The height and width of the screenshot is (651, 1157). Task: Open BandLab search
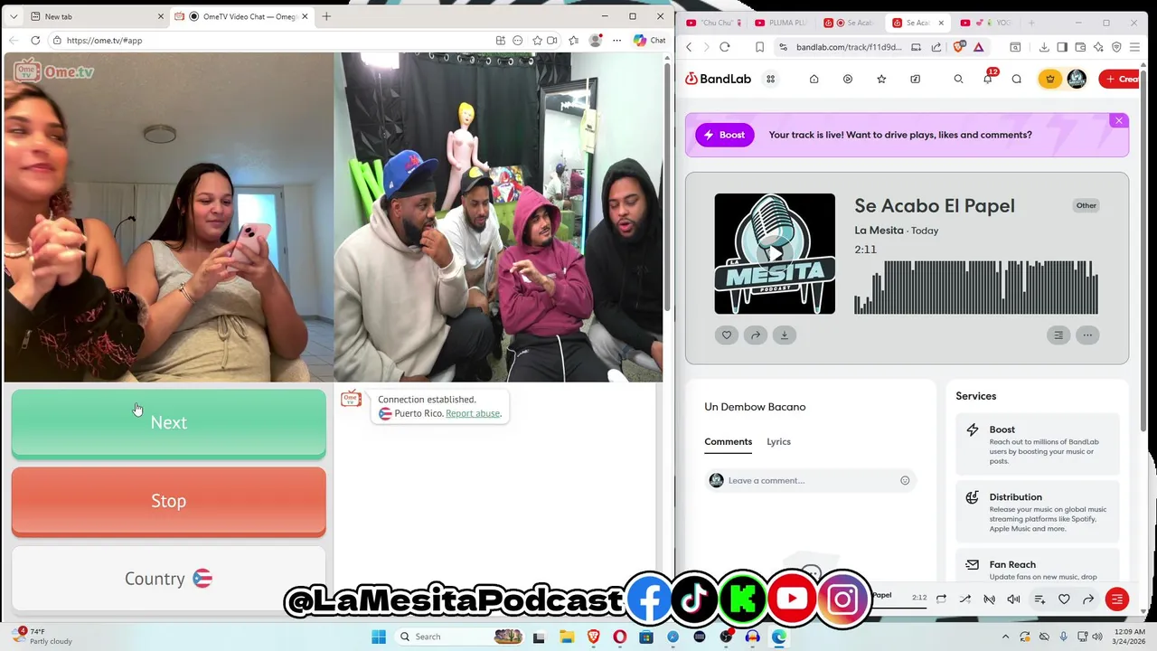pos(958,79)
